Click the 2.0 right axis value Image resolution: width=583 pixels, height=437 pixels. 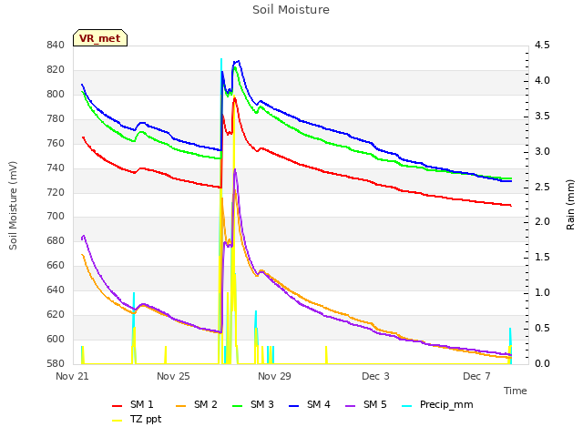tap(542, 222)
